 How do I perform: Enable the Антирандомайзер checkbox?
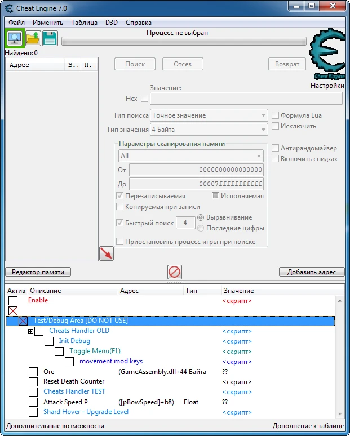click(275, 148)
